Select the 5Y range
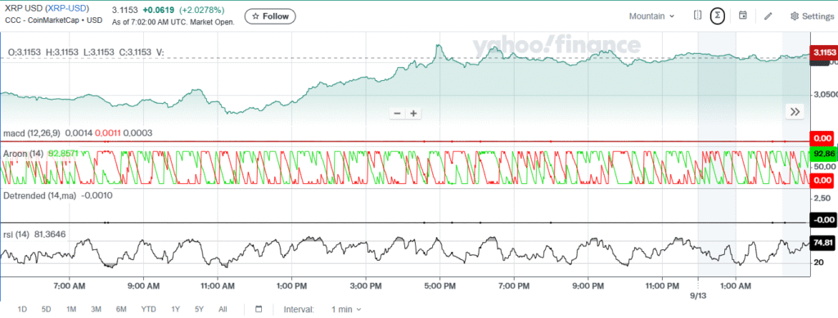This screenshot has width=838, height=318. tap(200, 309)
